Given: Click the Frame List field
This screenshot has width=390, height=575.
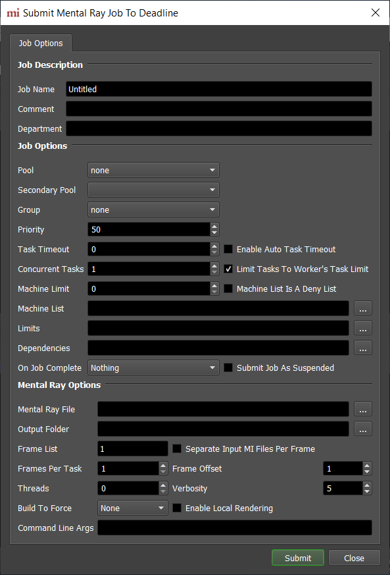Looking at the screenshot, I should (133, 449).
